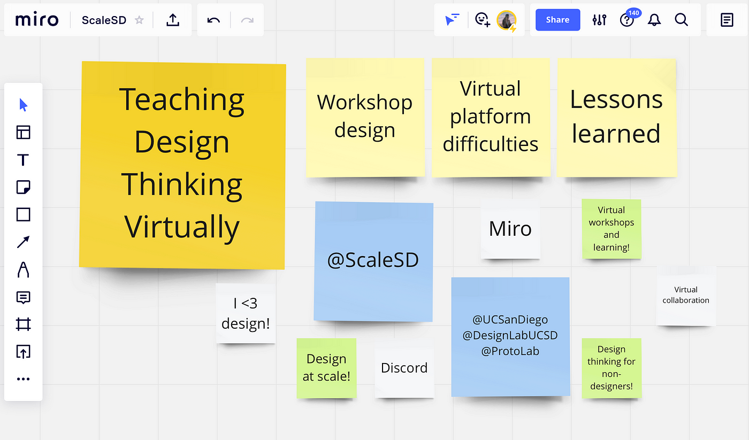Open the Upload tool in left toolbar
The image size is (749, 440).
(23, 351)
